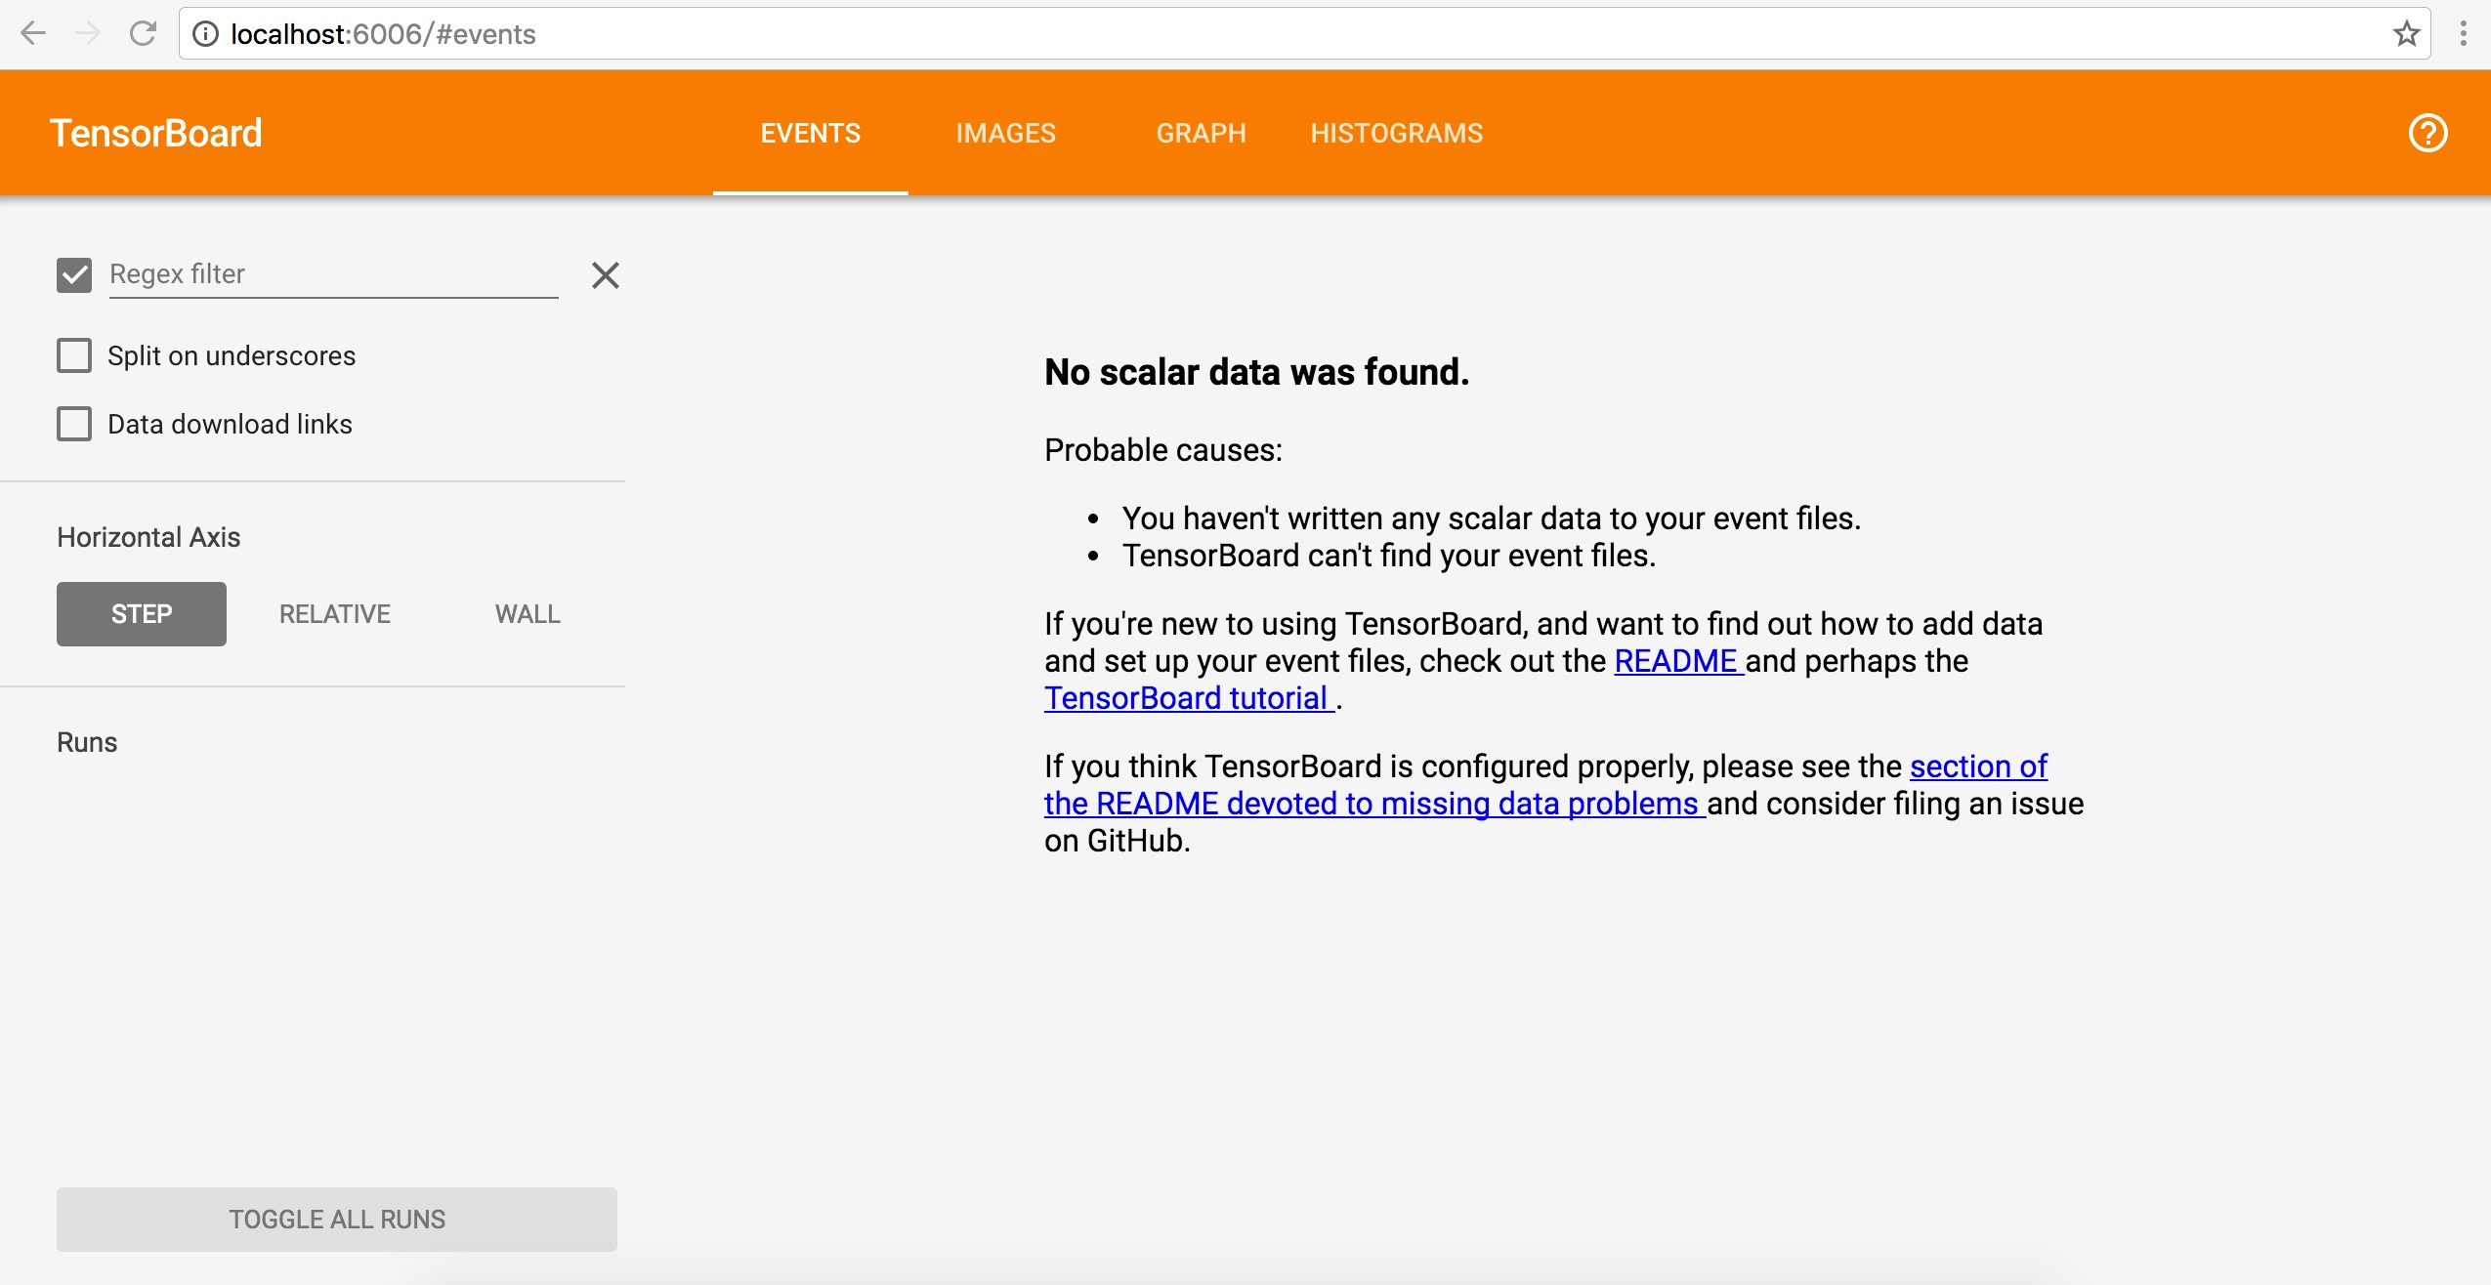Go to the HISTOGRAMS tab
Image resolution: width=2491 pixels, height=1285 pixels.
(x=1396, y=133)
